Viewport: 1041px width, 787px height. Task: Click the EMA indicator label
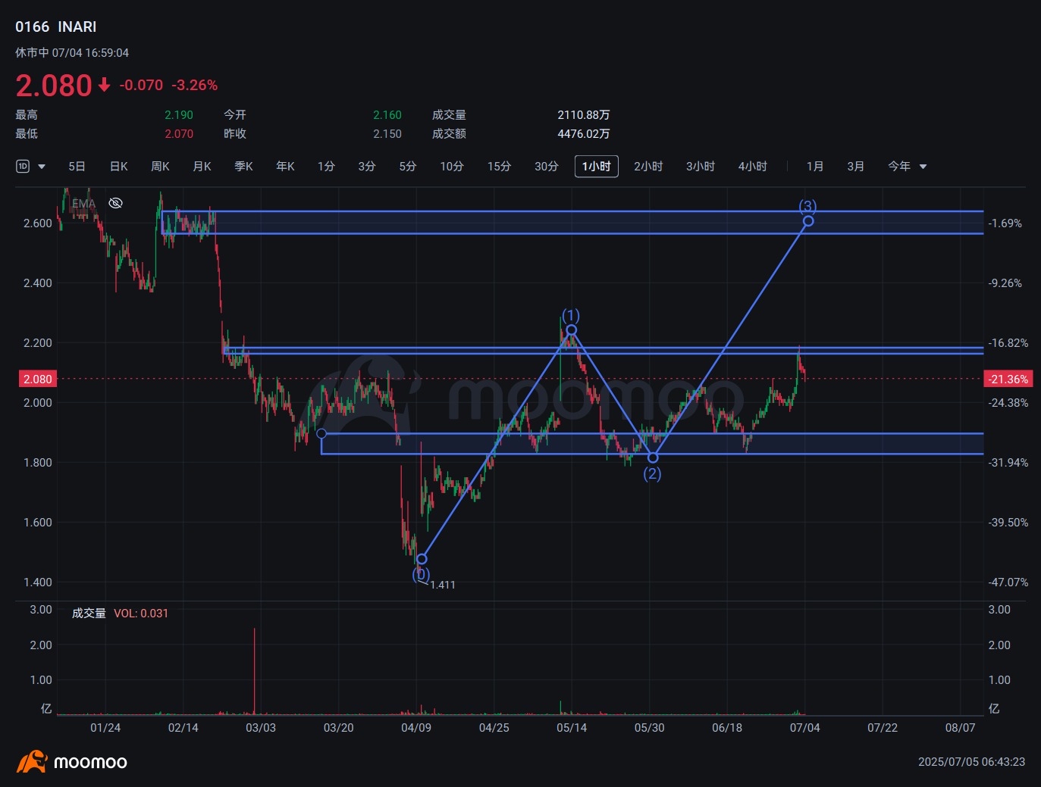coord(83,204)
